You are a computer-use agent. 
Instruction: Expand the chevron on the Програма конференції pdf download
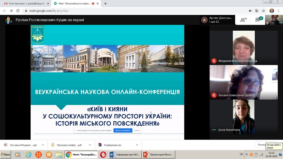click(90, 144)
